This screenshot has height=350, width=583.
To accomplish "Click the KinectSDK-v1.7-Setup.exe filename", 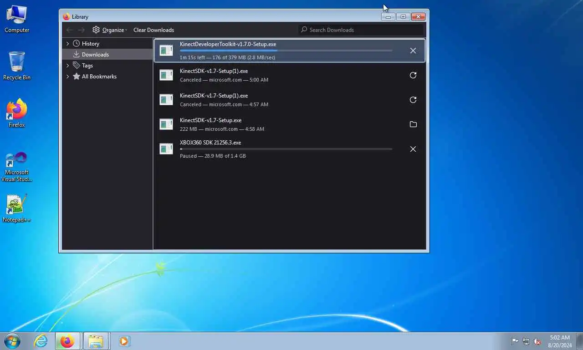I will click(210, 120).
